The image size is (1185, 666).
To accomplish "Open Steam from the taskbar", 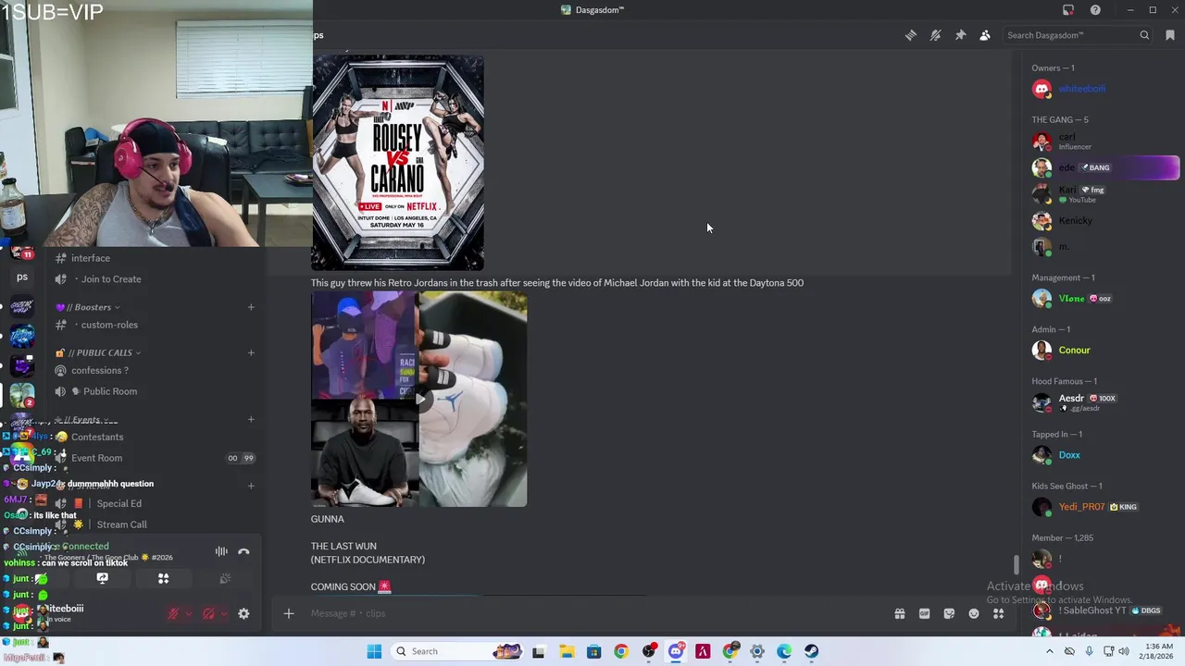I will [x=811, y=651].
